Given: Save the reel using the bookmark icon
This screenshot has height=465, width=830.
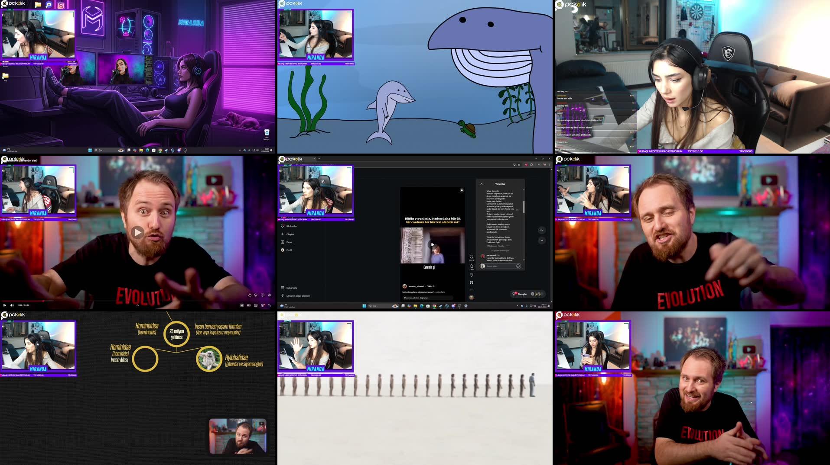Looking at the screenshot, I should click(x=472, y=282).
